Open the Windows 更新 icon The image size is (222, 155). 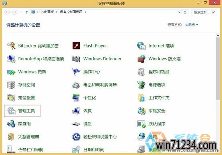(11, 72)
